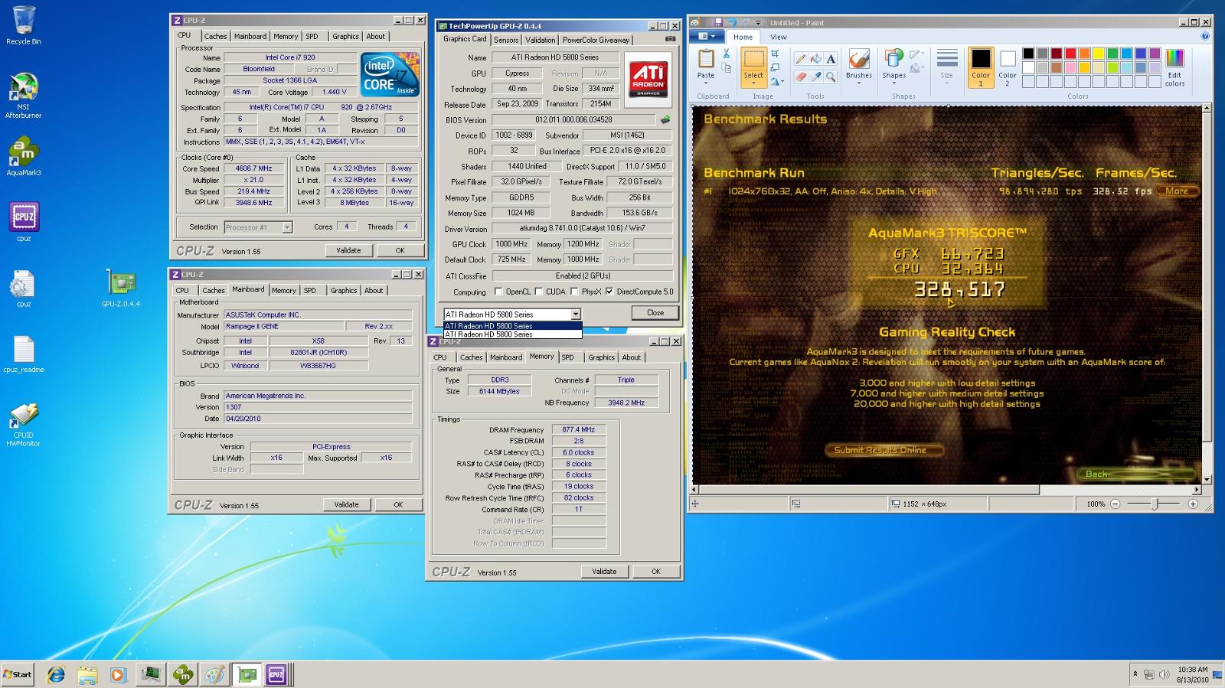Open the Rotate or flip dropdown
1225x688 pixels.
(777, 81)
